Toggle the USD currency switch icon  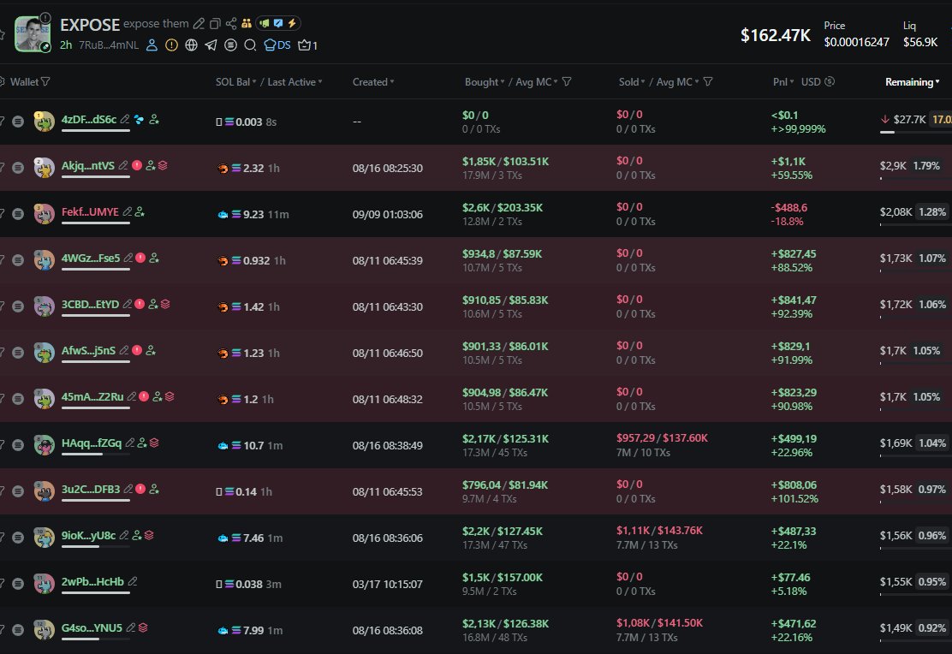tap(830, 81)
